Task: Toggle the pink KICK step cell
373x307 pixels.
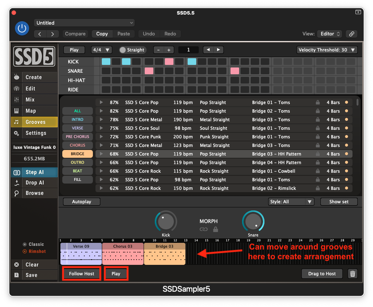Action: click(169, 62)
